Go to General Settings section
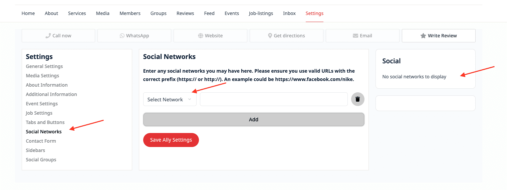Image resolution: width=507 pixels, height=190 pixels. [44, 66]
